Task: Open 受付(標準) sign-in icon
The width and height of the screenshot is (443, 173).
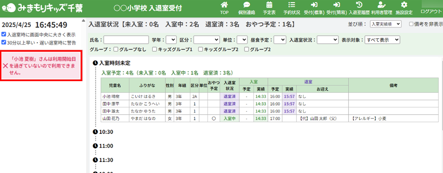Action: [x=314, y=5]
